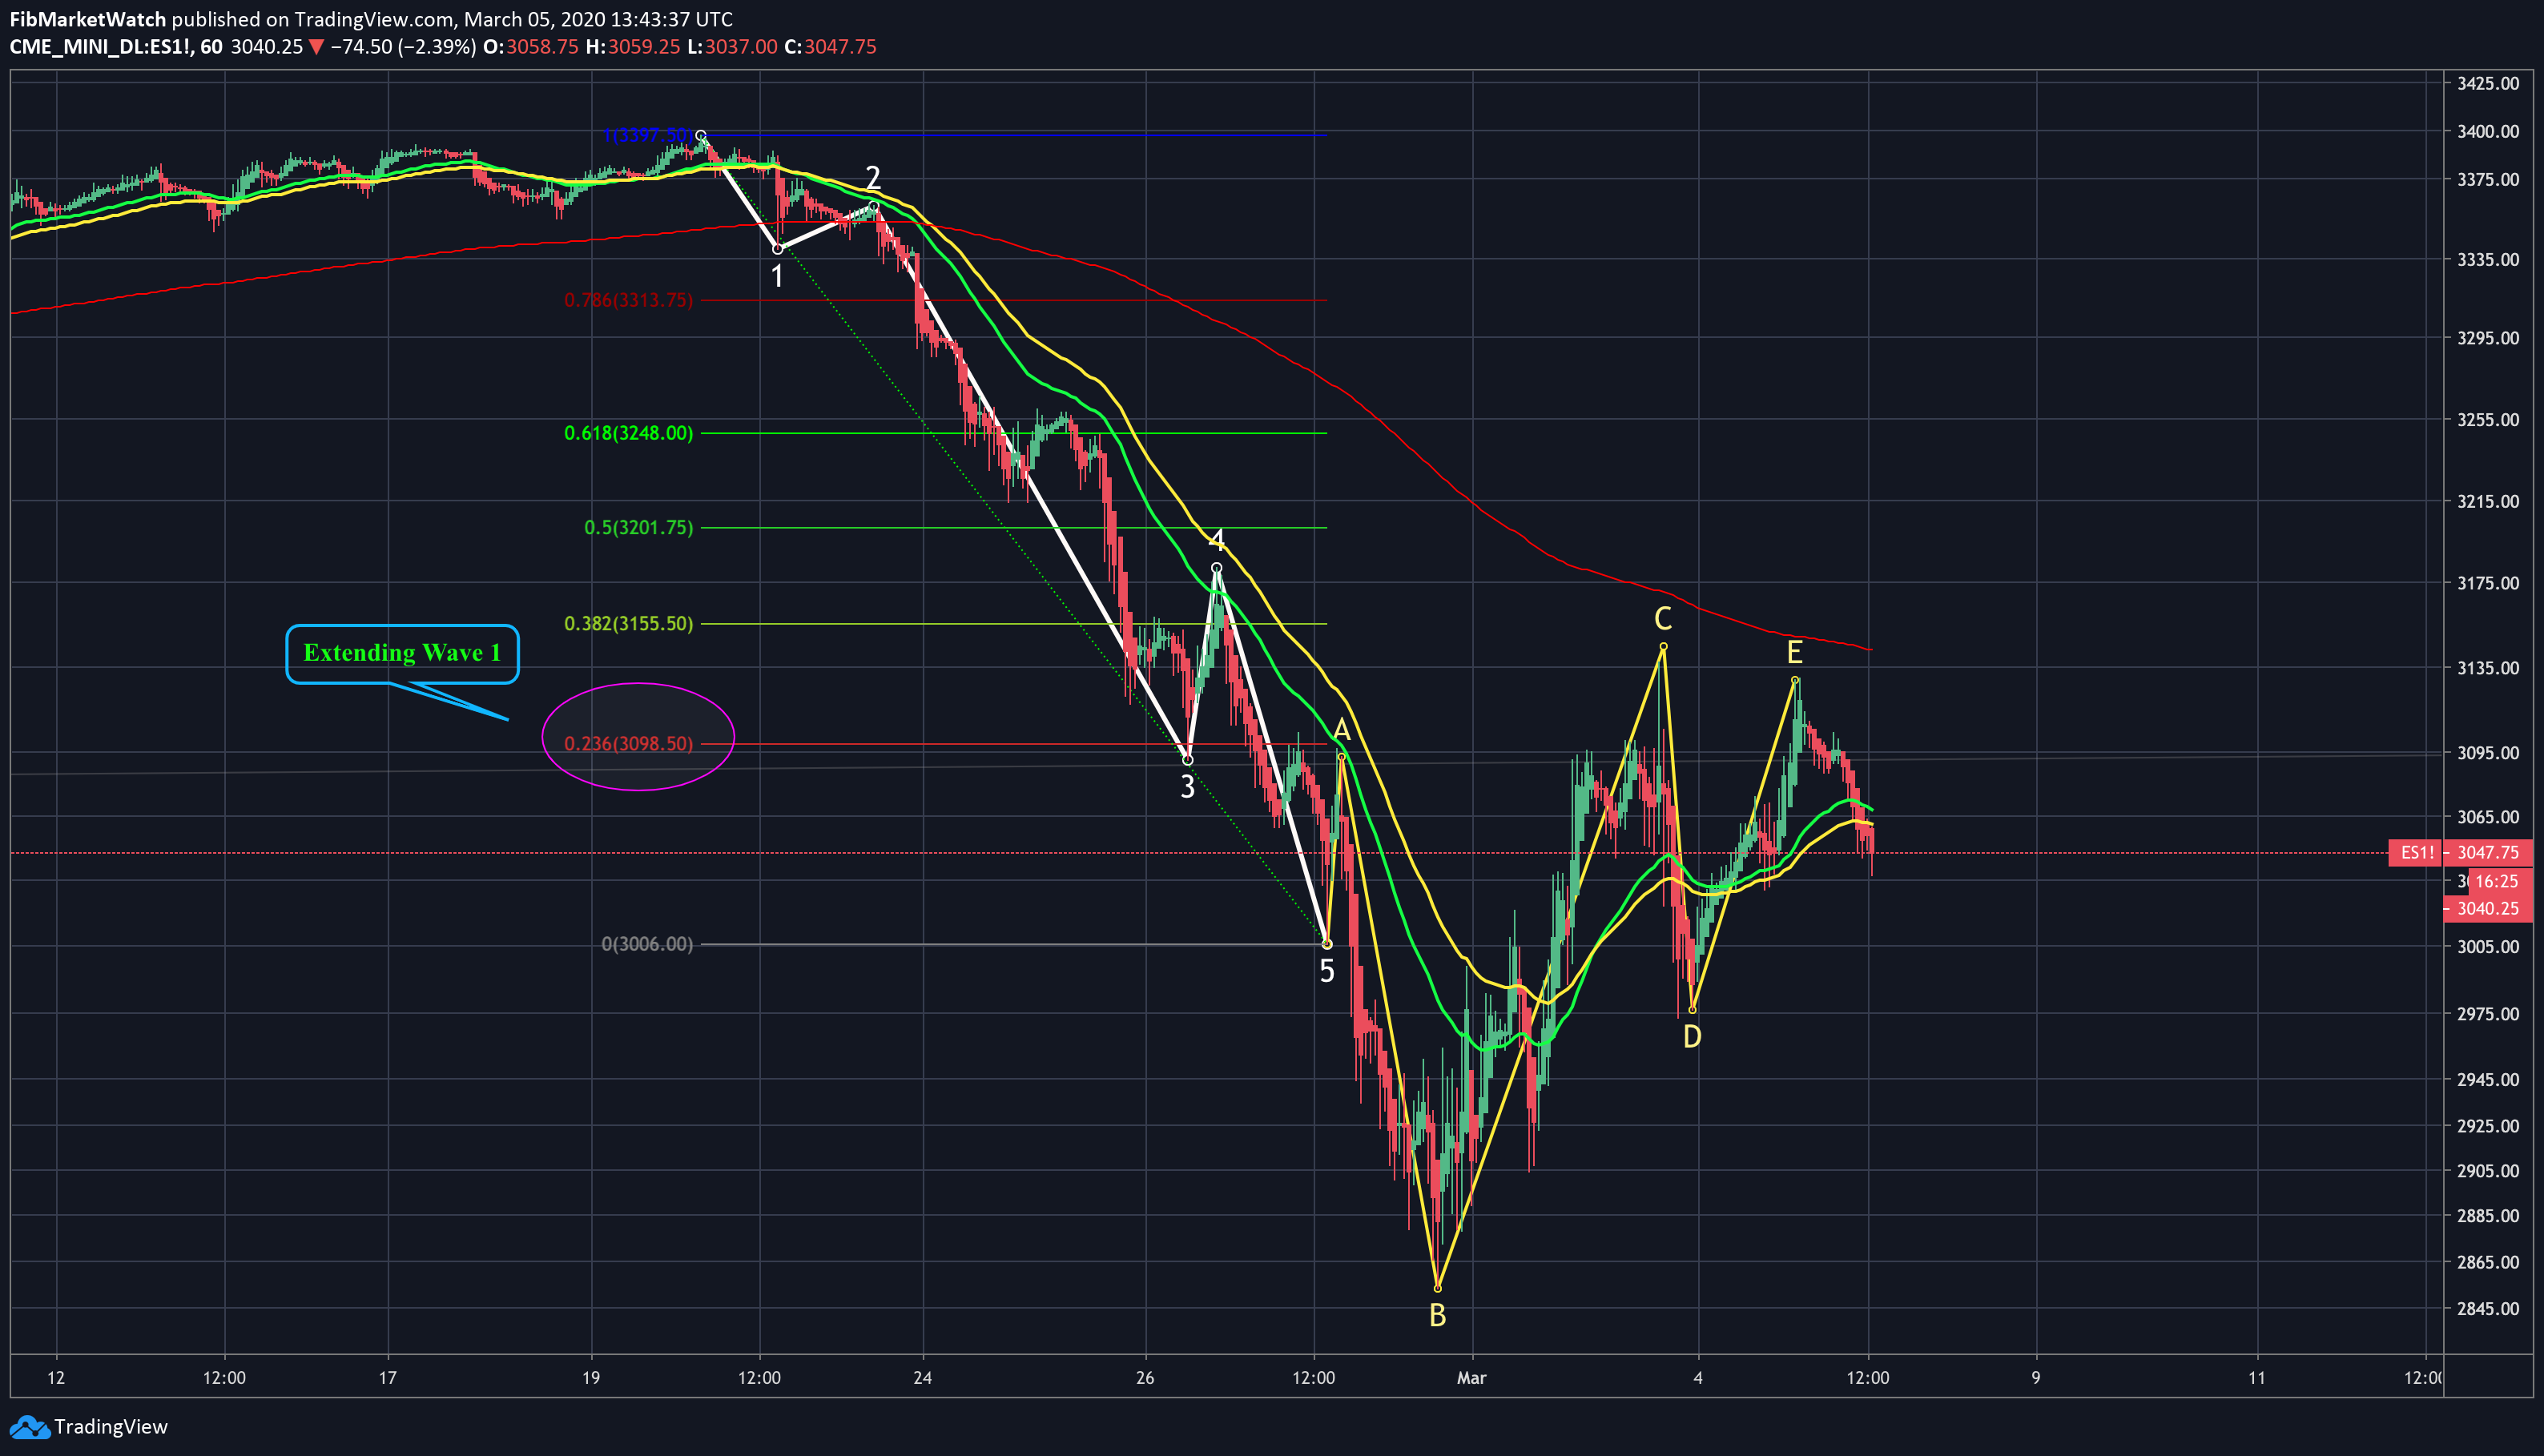Click the 11 date on time axis

pos(2257,1378)
